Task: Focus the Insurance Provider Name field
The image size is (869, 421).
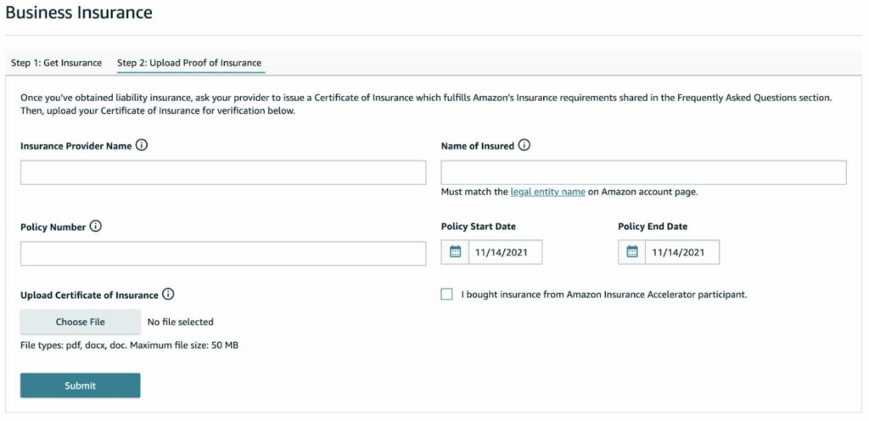Action: [x=223, y=172]
